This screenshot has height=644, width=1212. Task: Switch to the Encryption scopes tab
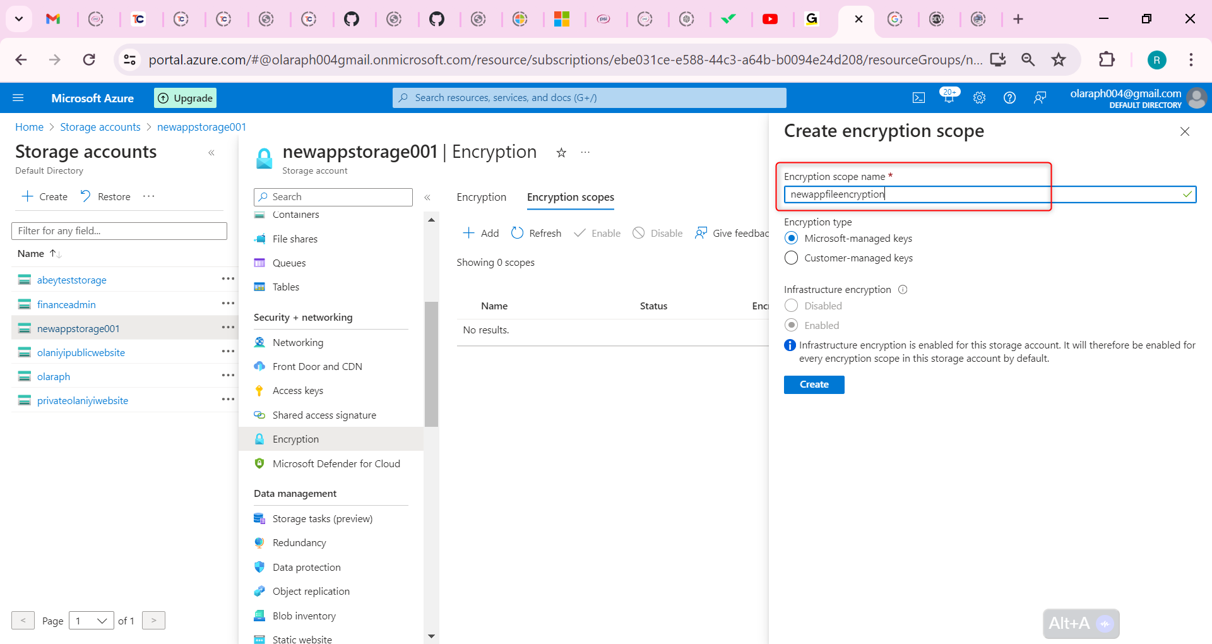(x=571, y=197)
